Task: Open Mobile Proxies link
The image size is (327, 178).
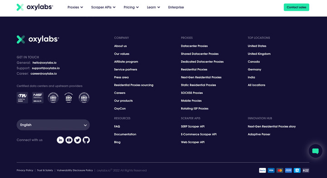Action: pos(191,101)
